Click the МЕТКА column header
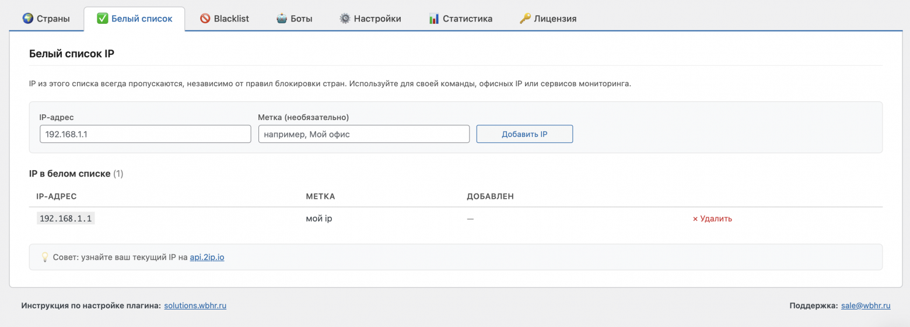Viewport: 910px width, 327px height. coord(321,196)
